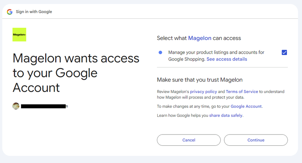Click Select what Magelon can access heading
The width and height of the screenshot is (302, 163).
pos(199,38)
